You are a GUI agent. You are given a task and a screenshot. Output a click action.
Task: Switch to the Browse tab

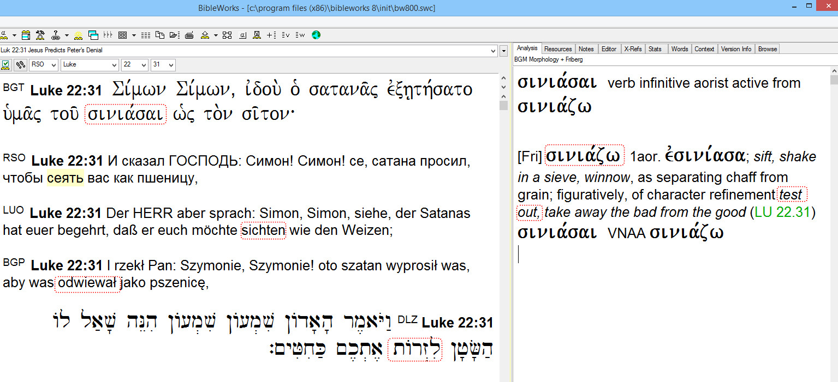767,49
